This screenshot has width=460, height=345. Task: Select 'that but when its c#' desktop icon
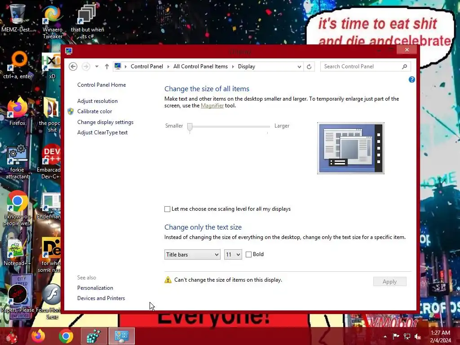coord(87,21)
